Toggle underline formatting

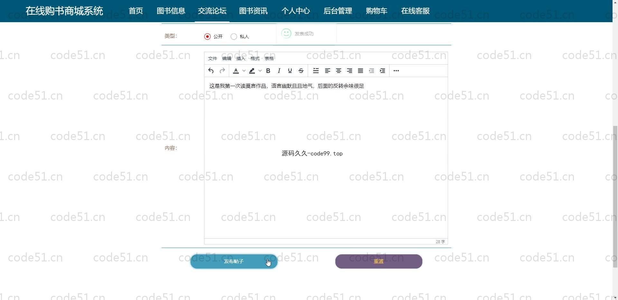point(290,71)
